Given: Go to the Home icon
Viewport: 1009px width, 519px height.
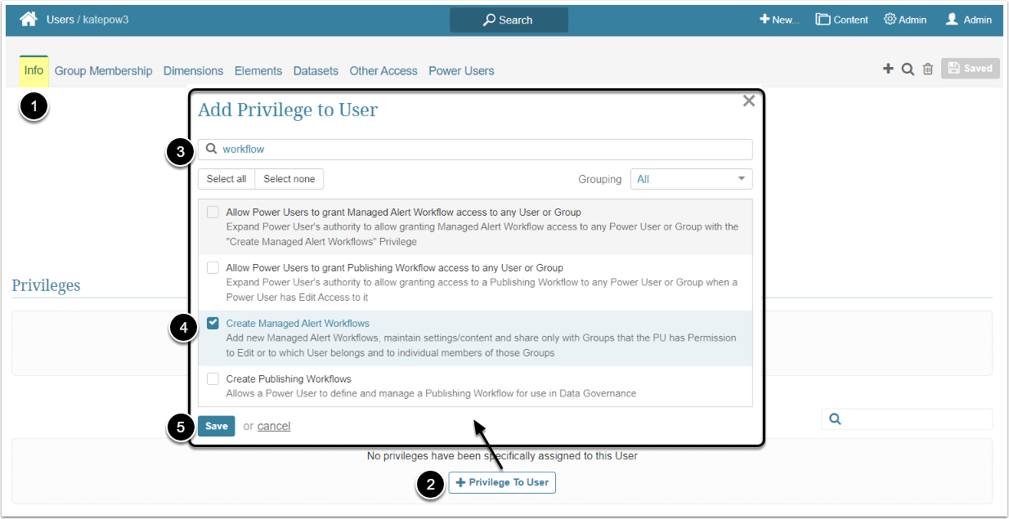Looking at the screenshot, I should [x=29, y=19].
